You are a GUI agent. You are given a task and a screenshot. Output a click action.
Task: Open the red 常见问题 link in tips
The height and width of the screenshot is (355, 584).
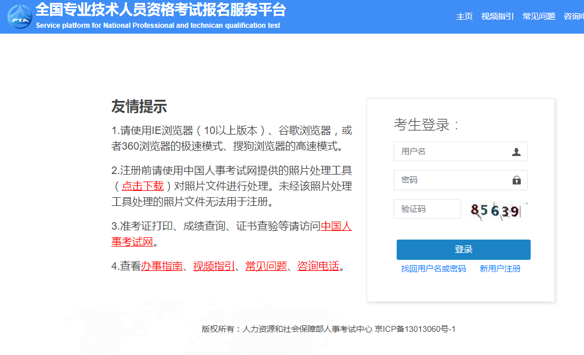tap(266, 266)
